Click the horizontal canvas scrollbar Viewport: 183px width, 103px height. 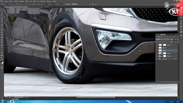(96, 97)
